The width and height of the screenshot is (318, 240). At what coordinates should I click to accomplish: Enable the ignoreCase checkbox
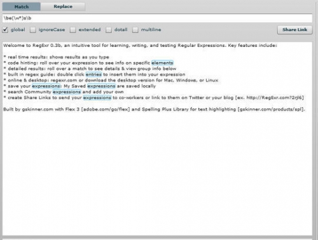click(x=33, y=30)
